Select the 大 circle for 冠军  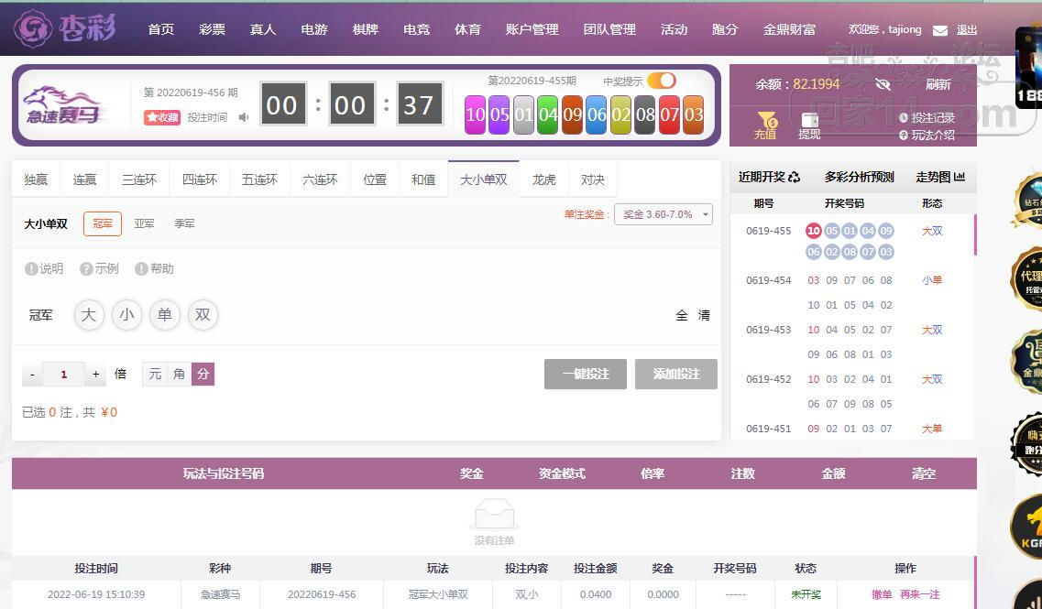coord(89,315)
